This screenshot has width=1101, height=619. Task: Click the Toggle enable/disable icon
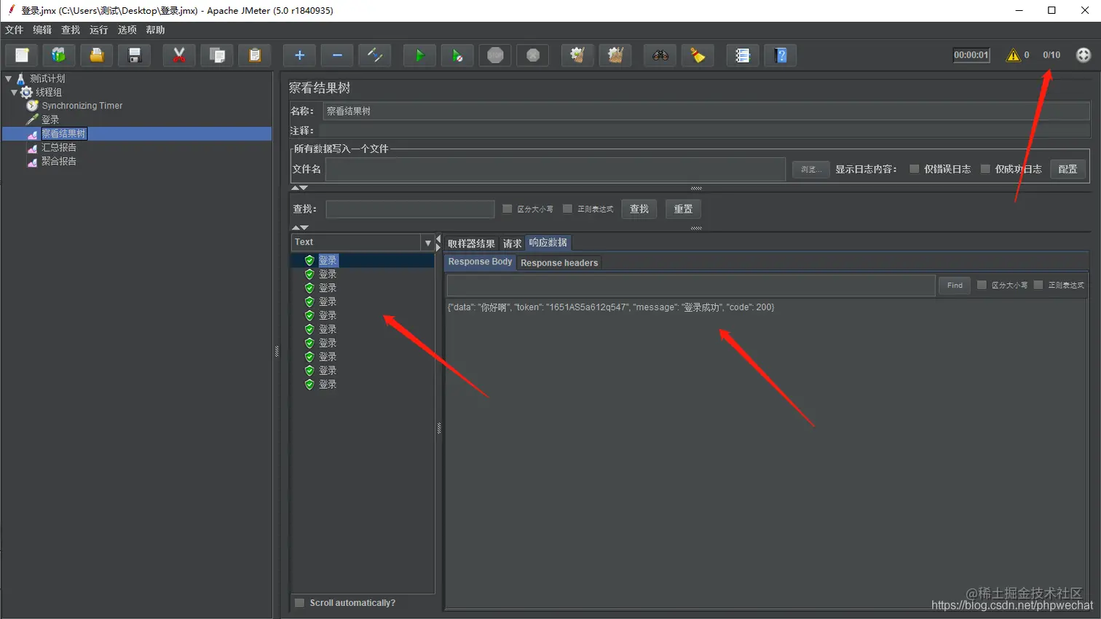(x=375, y=55)
